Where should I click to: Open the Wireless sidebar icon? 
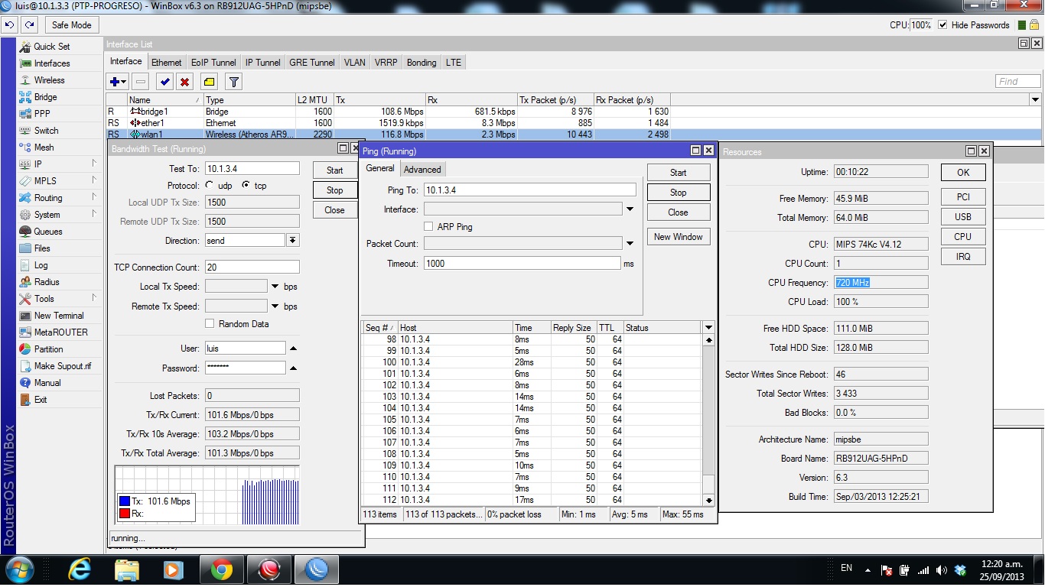tap(25, 80)
